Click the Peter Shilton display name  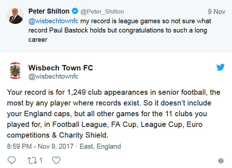pos(49,11)
